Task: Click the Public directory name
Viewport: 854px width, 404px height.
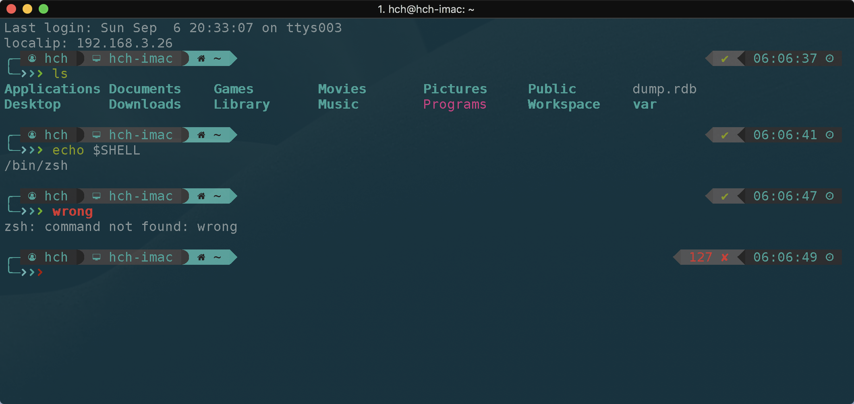Action: (x=552, y=89)
